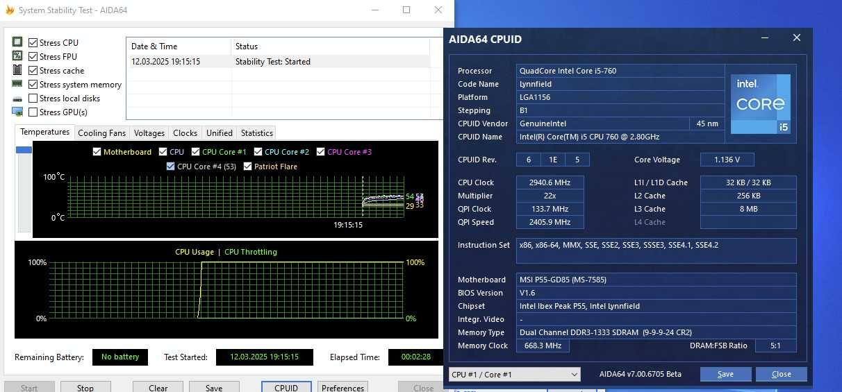Click the Clear button

158,387
